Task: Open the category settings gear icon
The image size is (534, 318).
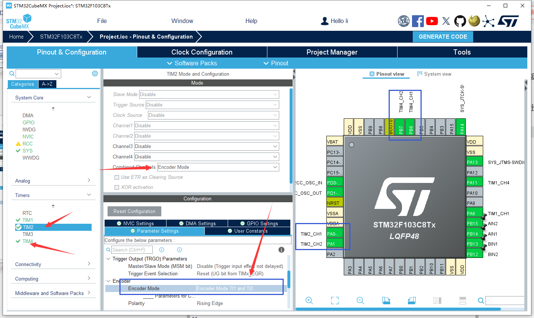Action: click(95, 73)
